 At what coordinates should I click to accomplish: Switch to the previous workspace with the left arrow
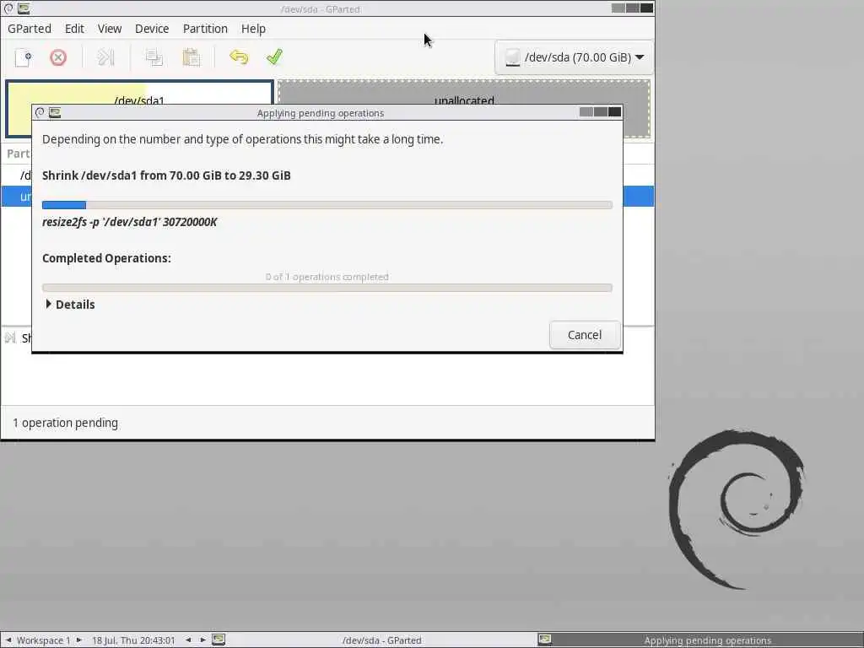[x=8, y=640]
